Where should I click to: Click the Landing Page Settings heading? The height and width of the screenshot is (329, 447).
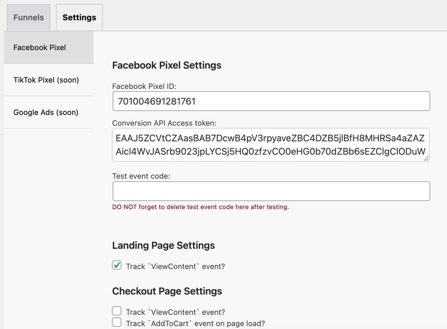coord(163,245)
